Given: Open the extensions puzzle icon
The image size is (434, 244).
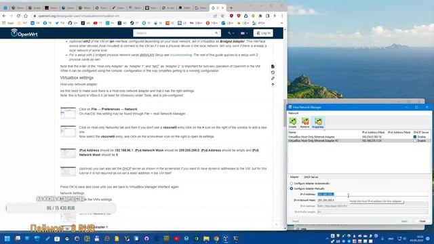Looking at the screenshot, I should 260,16.
